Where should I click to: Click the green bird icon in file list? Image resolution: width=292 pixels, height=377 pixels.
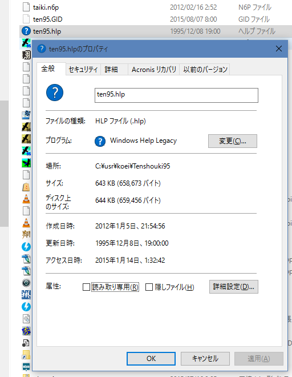[26, 163]
